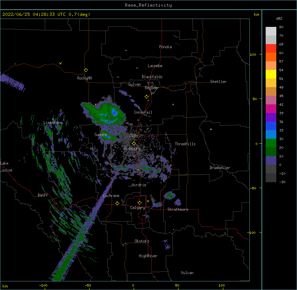Click the Okotoks label
297x290 pixels.
tap(142, 241)
